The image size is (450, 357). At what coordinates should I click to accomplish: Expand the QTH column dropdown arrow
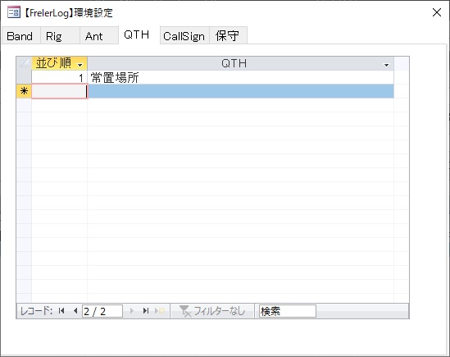point(386,65)
